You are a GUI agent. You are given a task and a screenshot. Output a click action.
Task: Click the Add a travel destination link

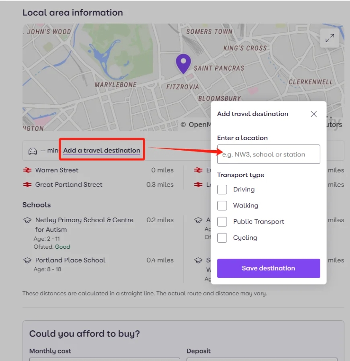[x=102, y=150]
